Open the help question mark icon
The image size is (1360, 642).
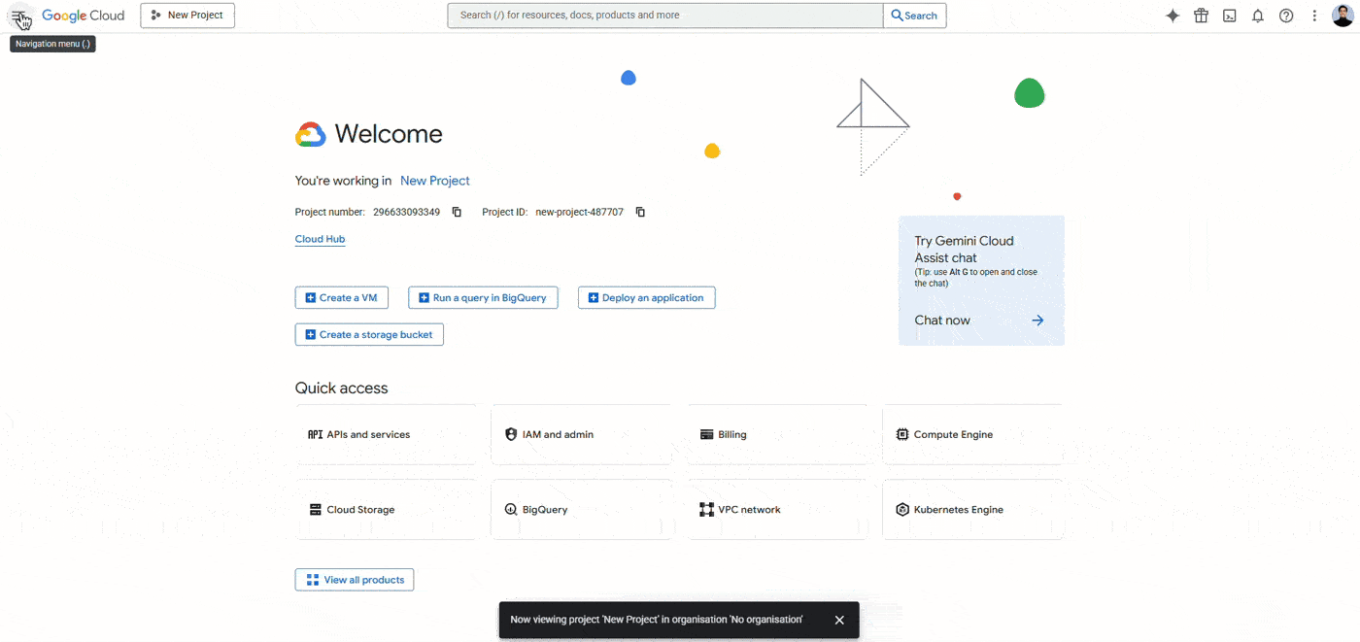[x=1285, y=15]
